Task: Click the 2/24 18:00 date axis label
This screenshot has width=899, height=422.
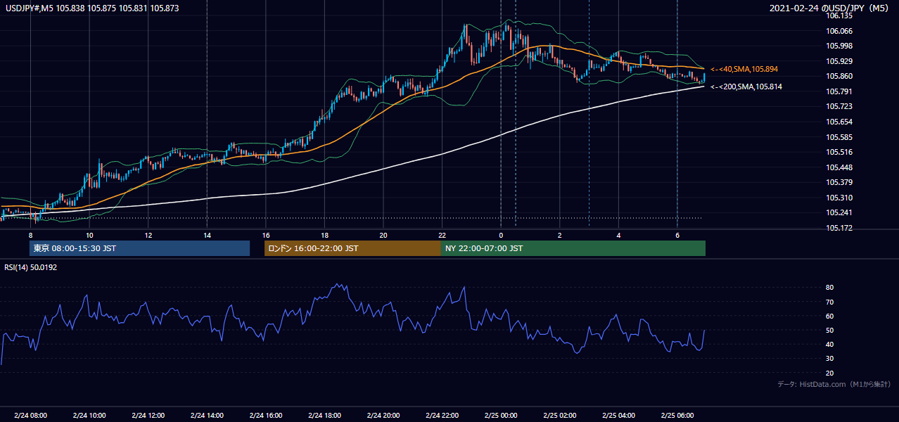Action: tap(324, 415)
